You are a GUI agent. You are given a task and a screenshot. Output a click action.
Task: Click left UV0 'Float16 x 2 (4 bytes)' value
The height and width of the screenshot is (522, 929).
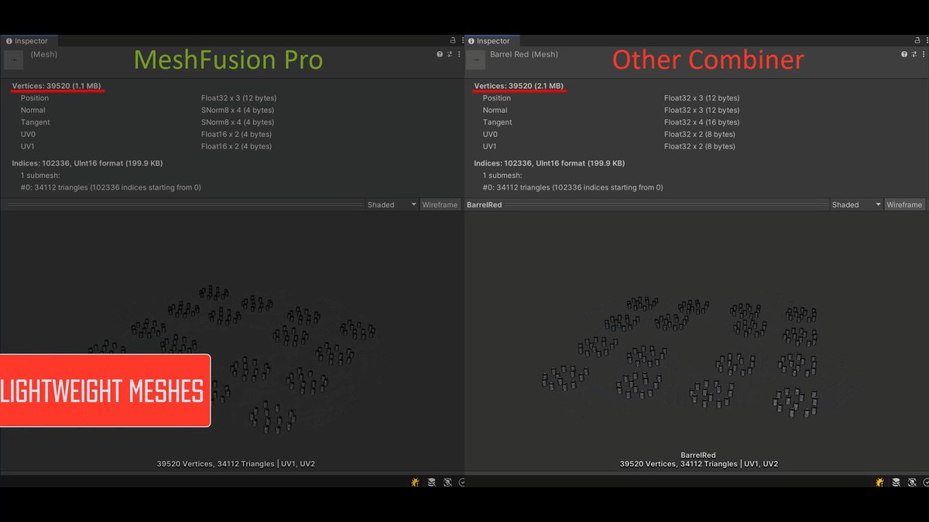237,135
